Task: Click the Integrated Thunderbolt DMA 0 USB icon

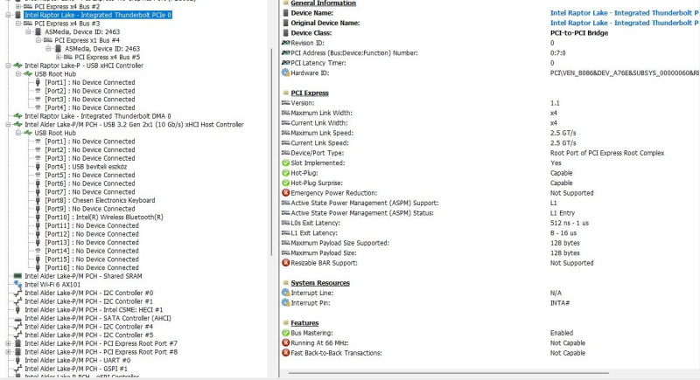Action: [x=17, y=116]
